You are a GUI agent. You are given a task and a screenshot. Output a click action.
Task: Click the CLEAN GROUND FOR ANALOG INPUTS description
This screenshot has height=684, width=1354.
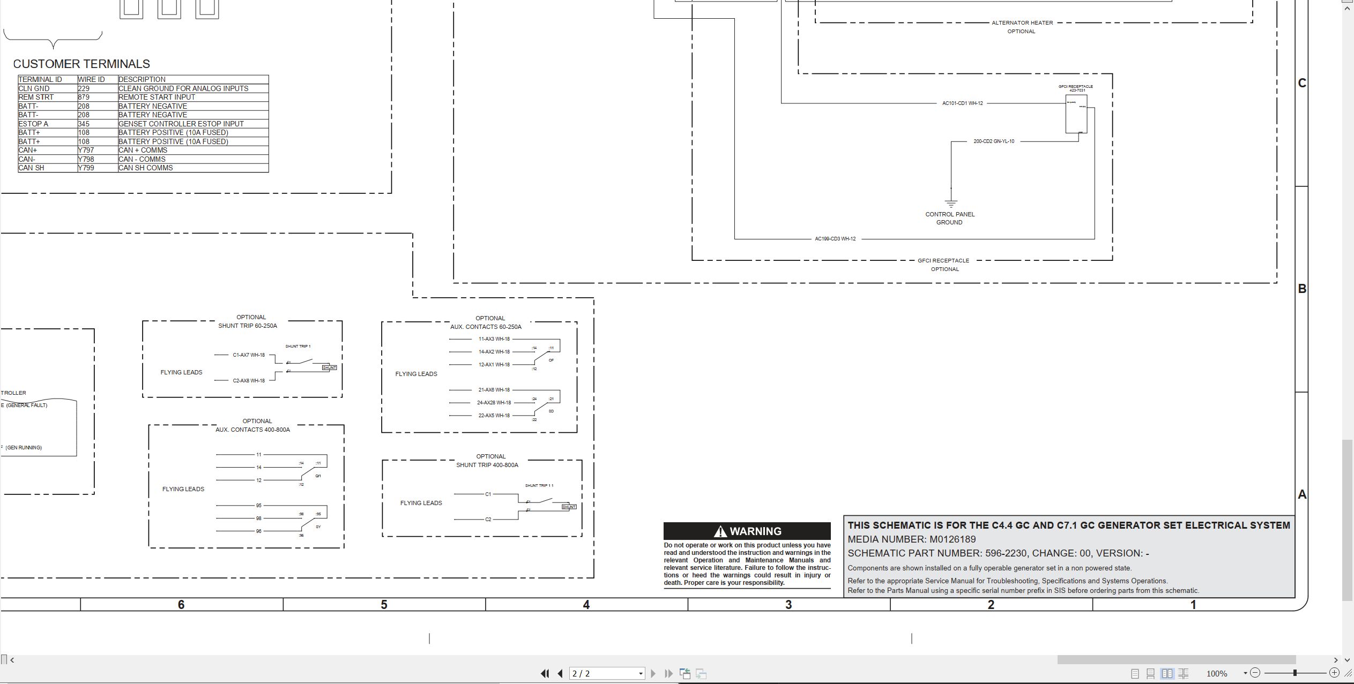(183, 88)
